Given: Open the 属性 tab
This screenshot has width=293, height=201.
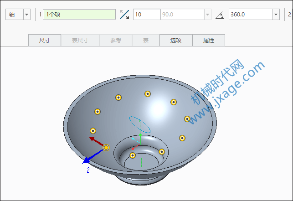Looking at the screenshot, I should [209, 40].
